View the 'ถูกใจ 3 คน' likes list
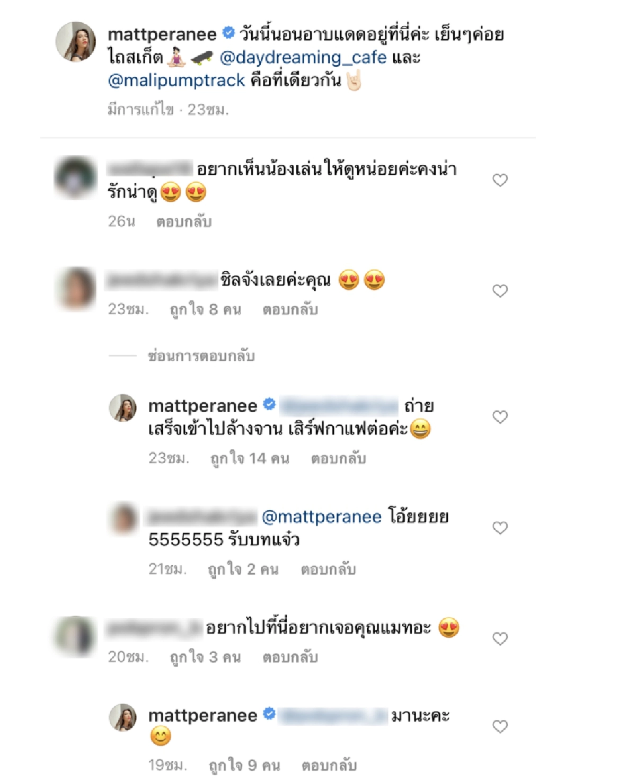The width and height of the screenshot is (636, 783). click(205, 657)
